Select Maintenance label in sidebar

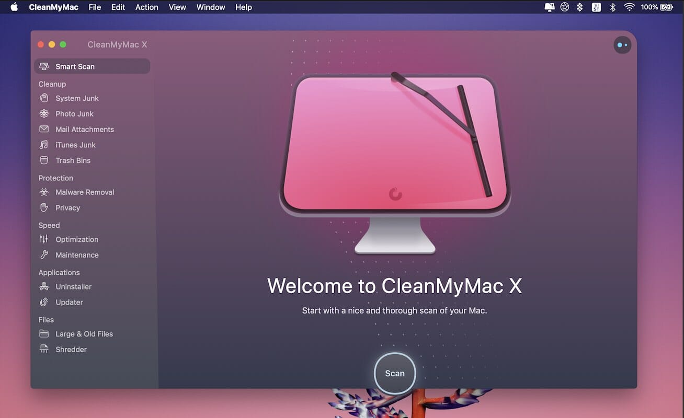[77, 255]
